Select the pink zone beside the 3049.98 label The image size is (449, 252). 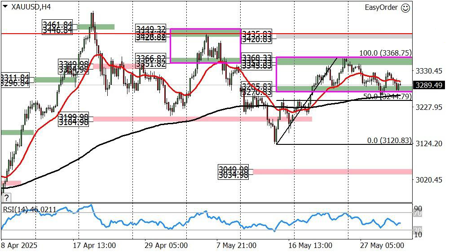click(332, 172)
